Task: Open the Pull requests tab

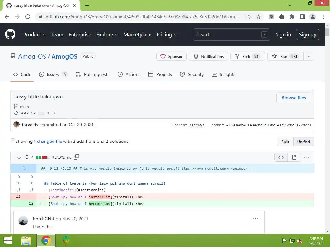Action: tap(93, 74)
